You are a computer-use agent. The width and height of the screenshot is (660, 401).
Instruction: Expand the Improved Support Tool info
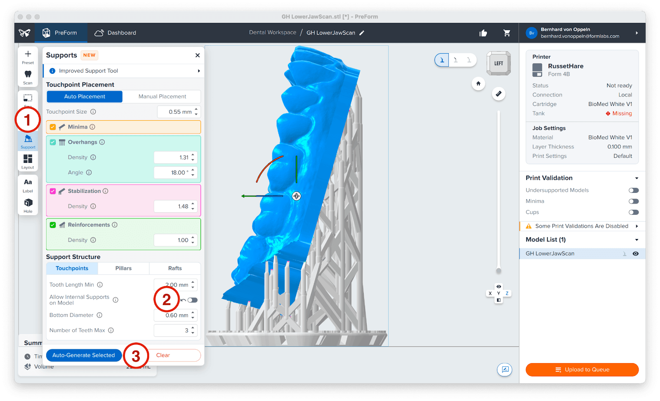[x=198, y=71]
